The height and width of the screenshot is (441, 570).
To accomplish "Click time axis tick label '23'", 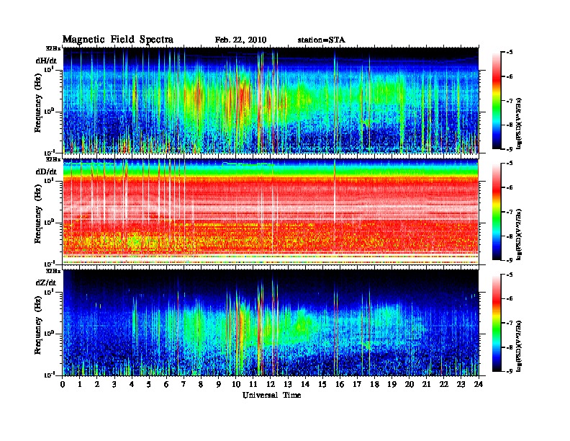I will [461, 385].
